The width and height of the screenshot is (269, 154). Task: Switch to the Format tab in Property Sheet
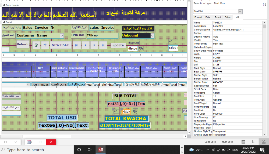198,17
